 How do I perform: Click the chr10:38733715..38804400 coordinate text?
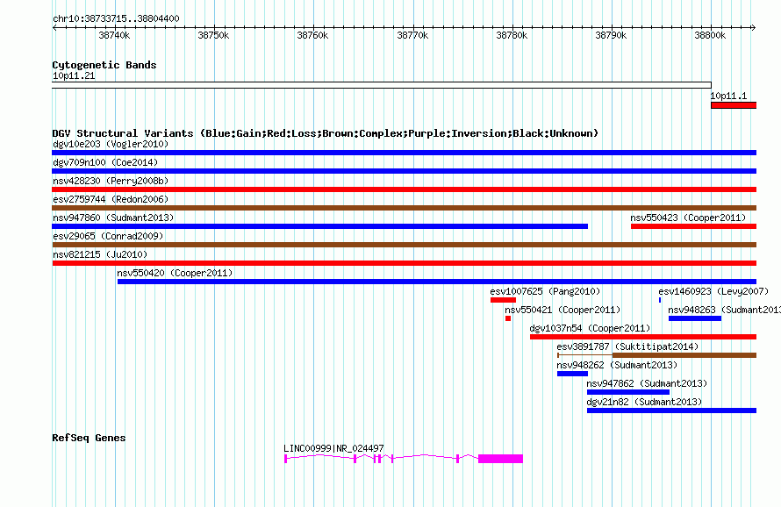click(116, 18)
